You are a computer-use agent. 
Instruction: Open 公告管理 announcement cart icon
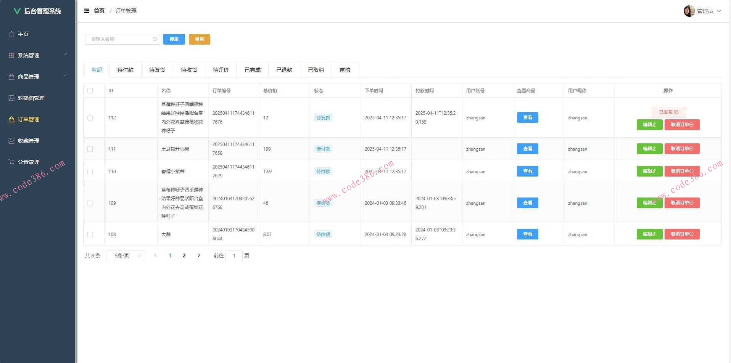(x=11, y=162)
